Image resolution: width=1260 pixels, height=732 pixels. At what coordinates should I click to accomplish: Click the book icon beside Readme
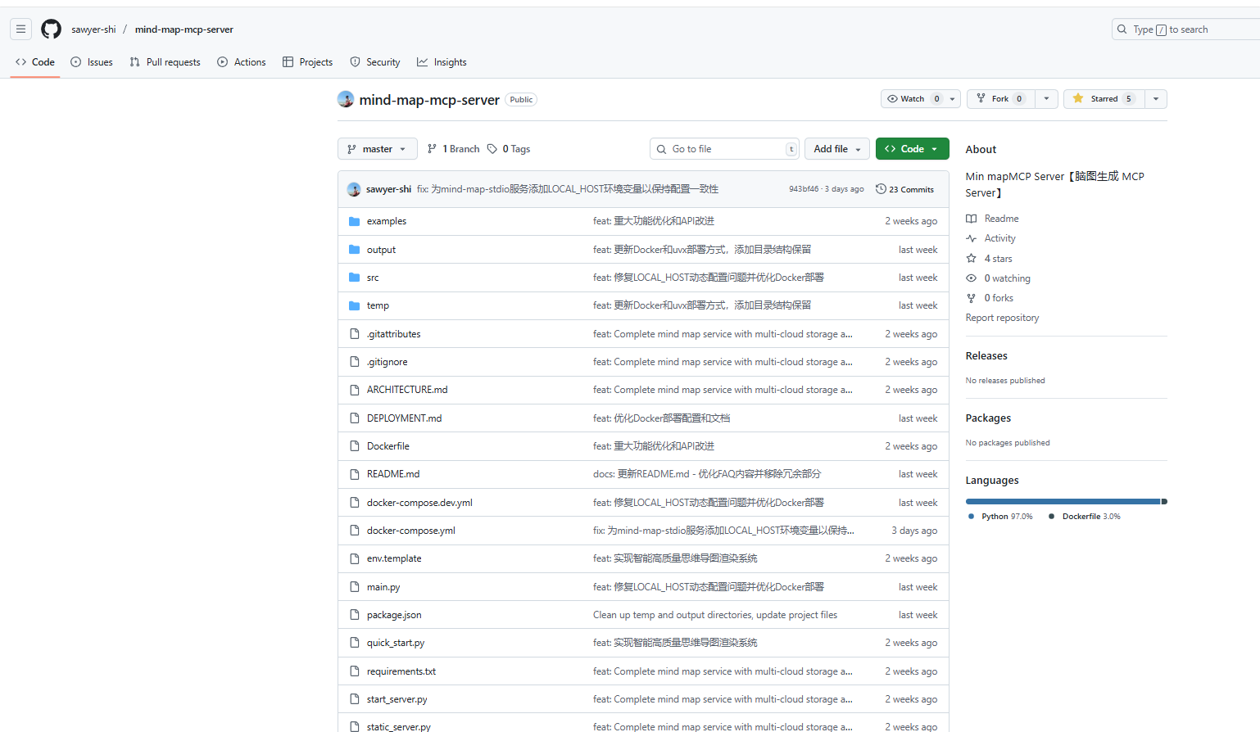coord(972,219)
